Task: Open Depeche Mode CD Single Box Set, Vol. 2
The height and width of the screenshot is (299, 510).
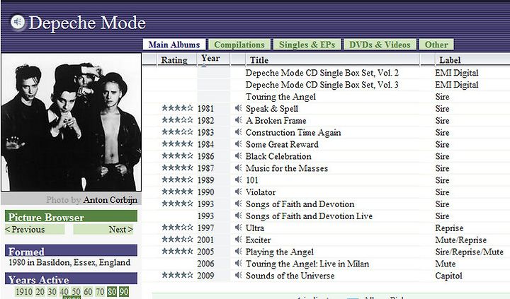Action: (322, 73)
